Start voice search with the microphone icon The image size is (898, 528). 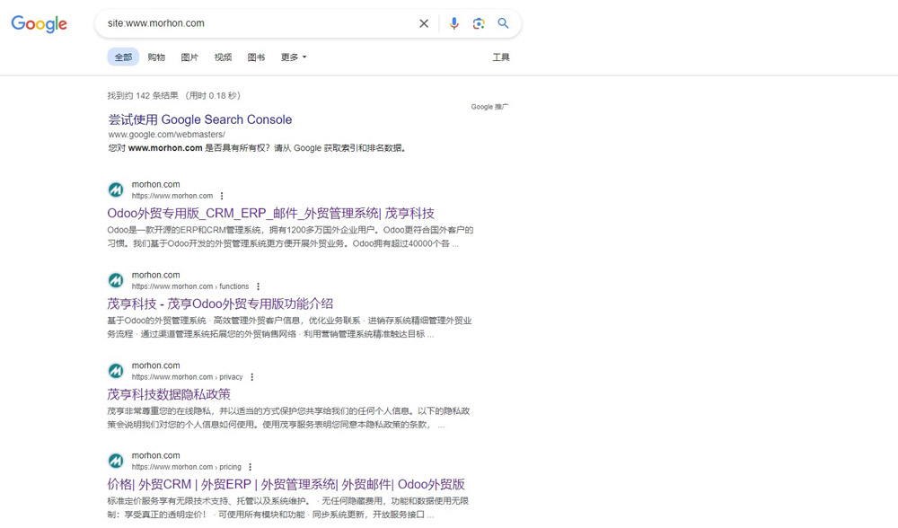click(x=453, y=23)
